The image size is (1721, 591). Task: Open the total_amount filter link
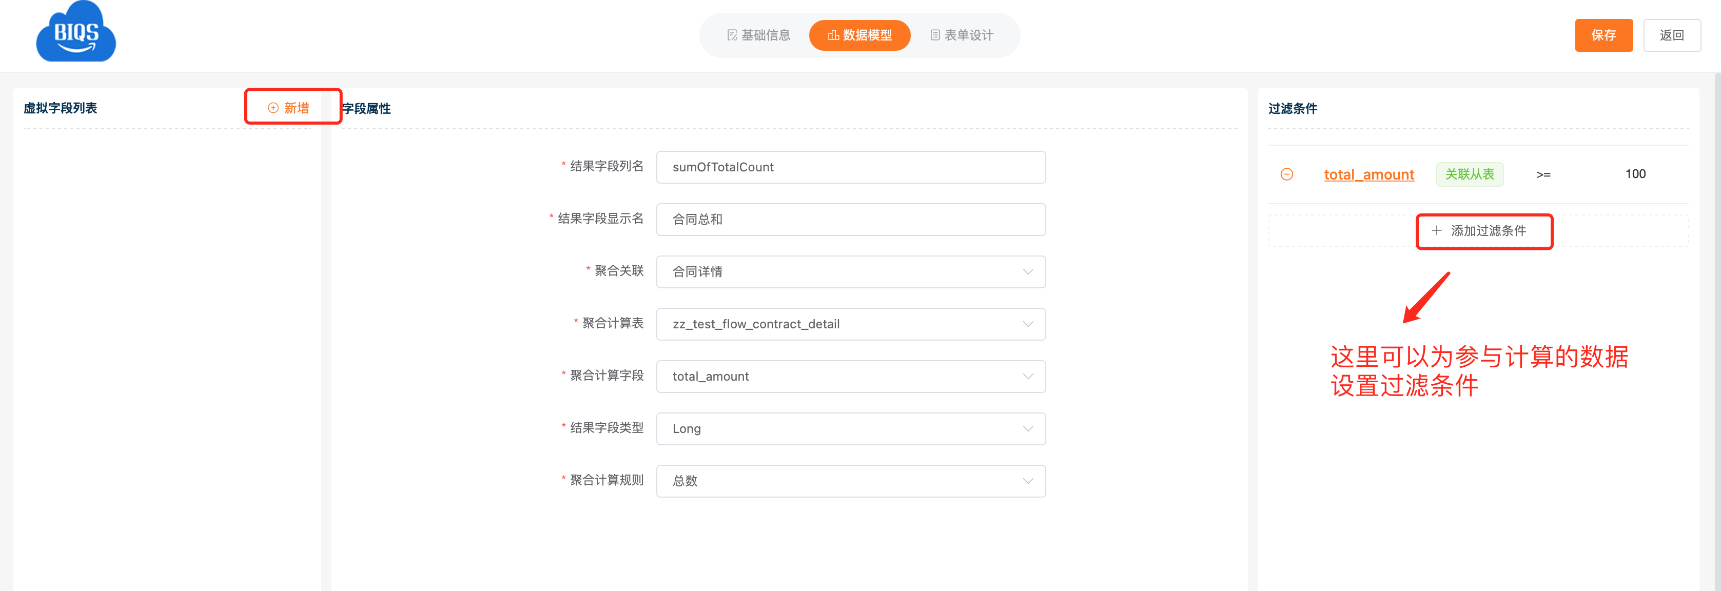[x=1368, y=174]
